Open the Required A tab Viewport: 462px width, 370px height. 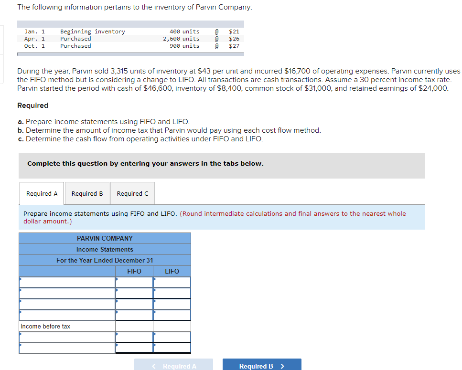pyautogui.click(x=42, y=193)
